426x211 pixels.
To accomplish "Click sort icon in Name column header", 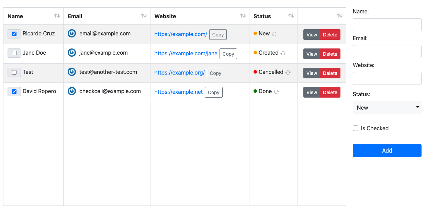I will 57,16.
